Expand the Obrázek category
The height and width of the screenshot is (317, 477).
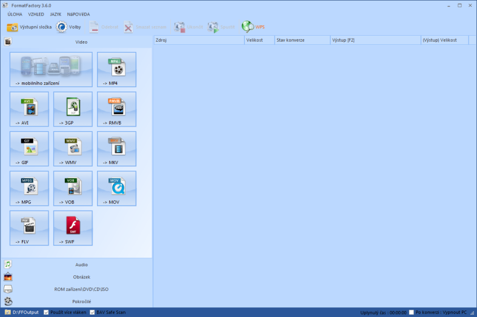[x=76, y=277]
